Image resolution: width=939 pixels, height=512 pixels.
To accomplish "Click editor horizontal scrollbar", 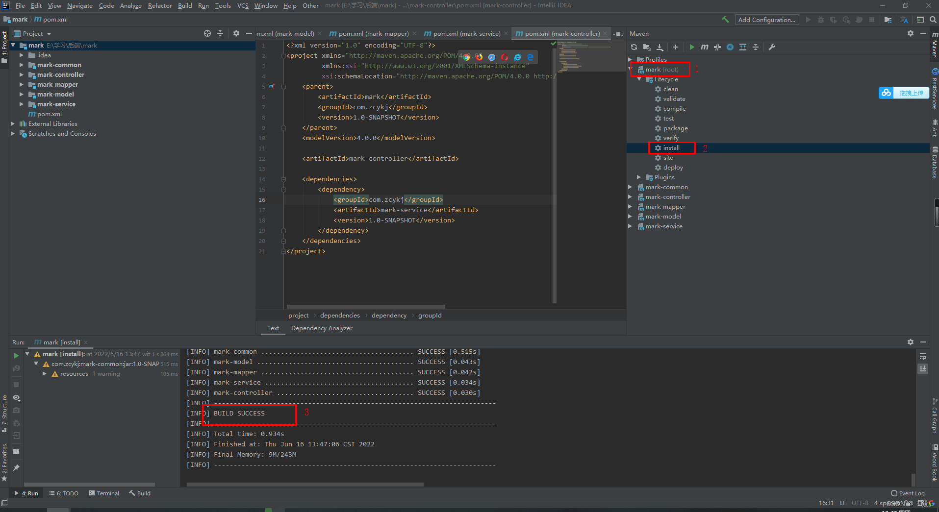I will point(366,306).
